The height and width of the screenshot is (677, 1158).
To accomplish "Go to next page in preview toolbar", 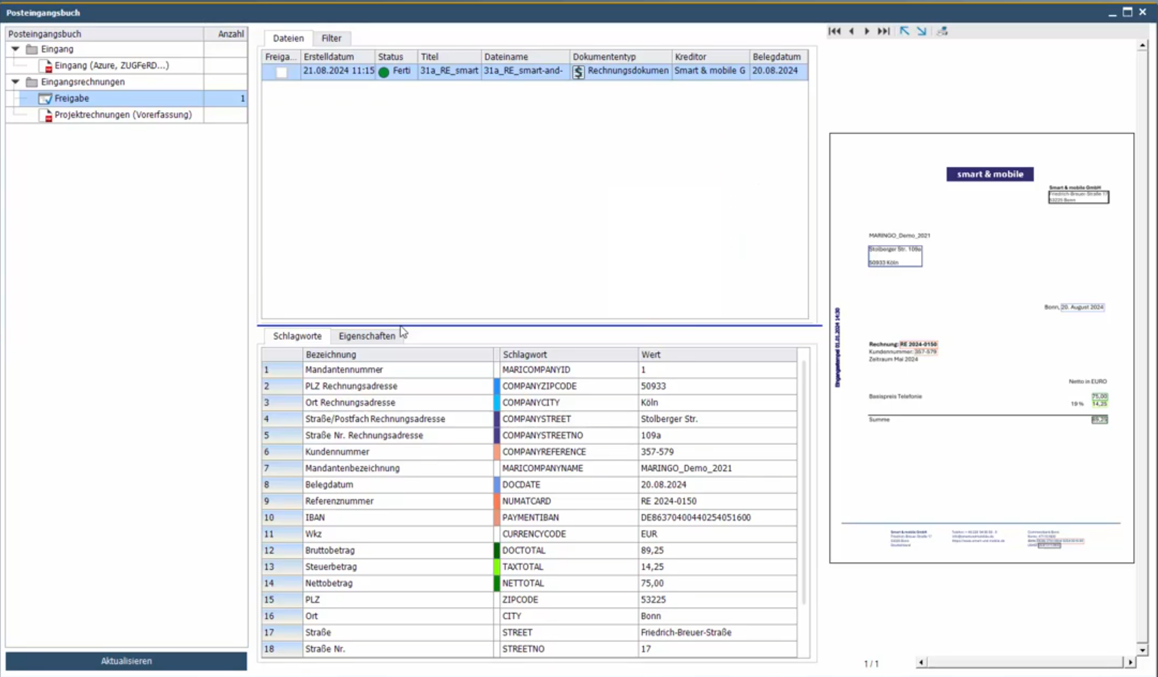I will (867, 31).
